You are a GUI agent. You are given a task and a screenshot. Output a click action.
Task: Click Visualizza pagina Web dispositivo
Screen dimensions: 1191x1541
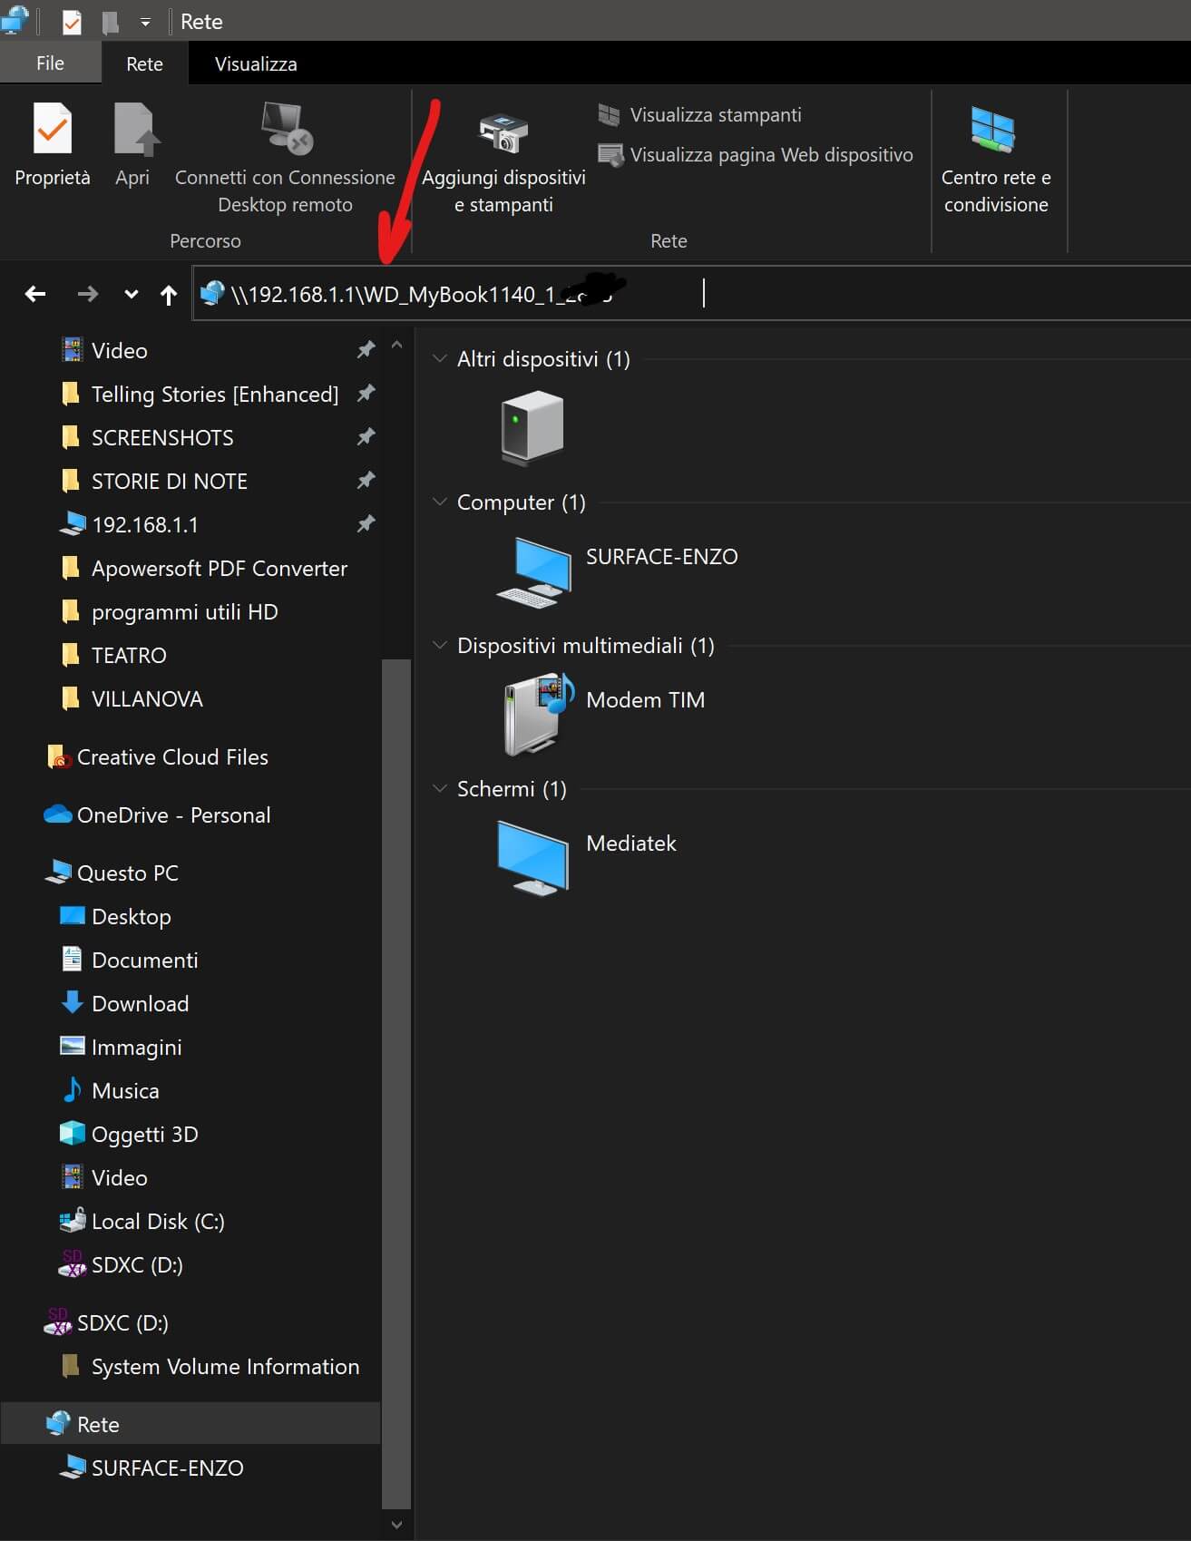coord(771,155)
